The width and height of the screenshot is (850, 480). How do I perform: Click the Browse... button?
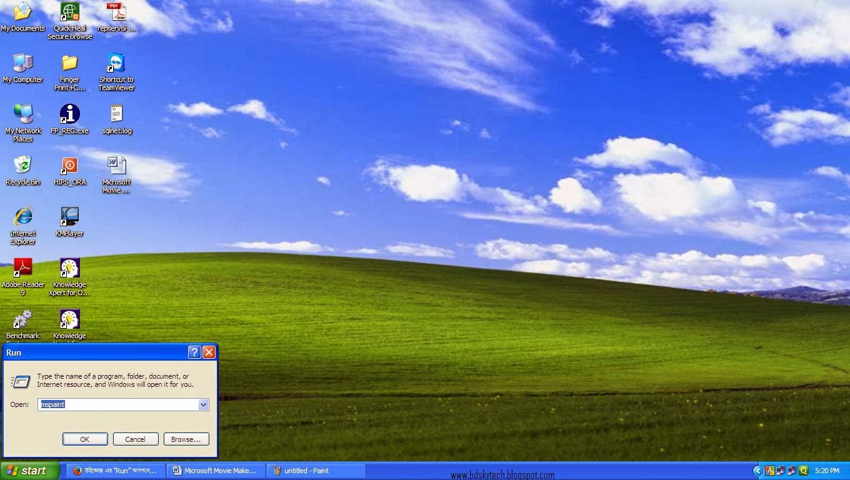pos(186,439)
